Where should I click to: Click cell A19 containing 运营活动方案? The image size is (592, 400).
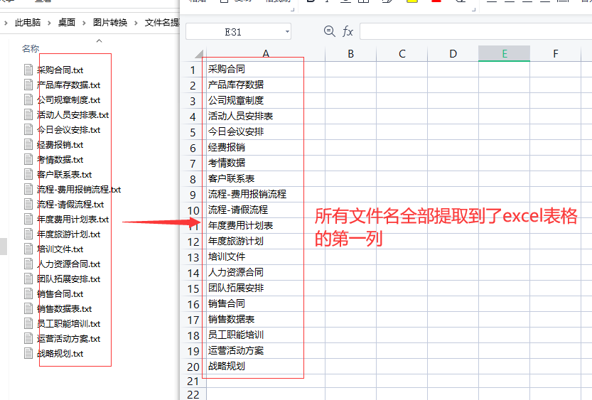[x=266, y=351]
